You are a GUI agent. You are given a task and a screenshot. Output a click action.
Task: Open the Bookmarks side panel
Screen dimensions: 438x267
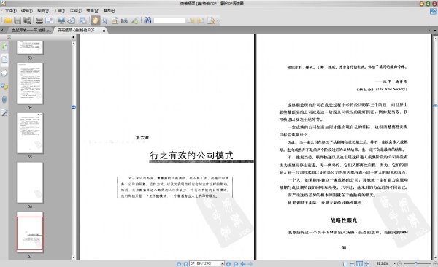(x=4, y=47)
